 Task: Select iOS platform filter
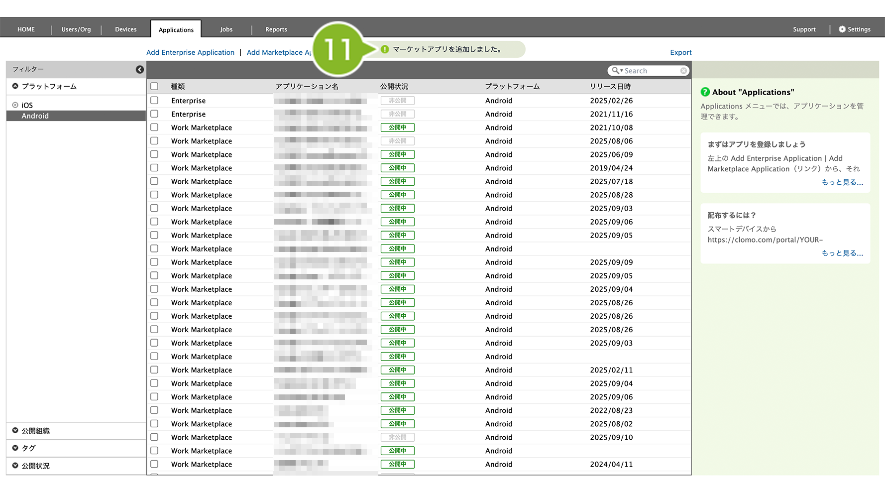27,105
